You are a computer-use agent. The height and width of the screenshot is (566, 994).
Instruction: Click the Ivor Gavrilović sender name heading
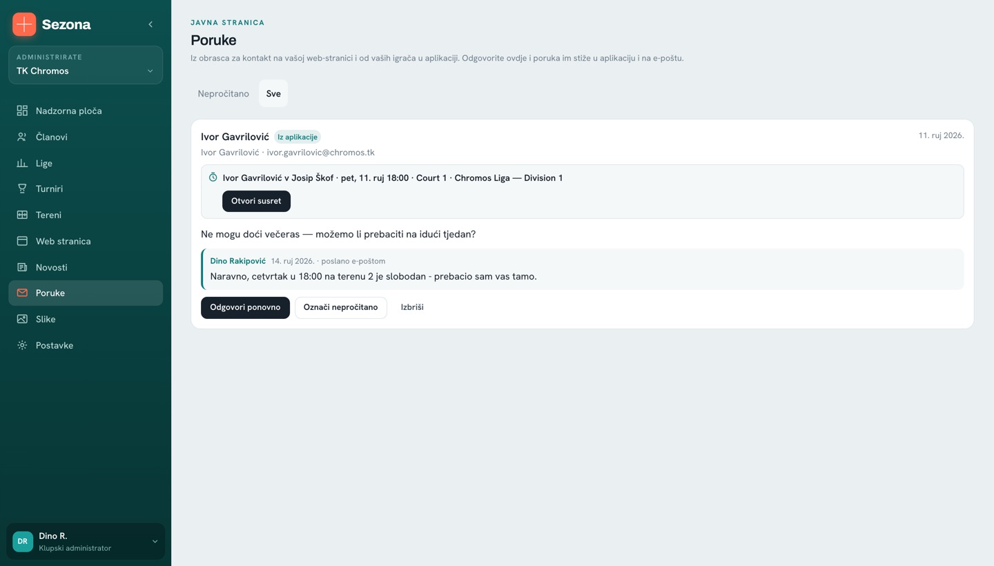point(235,137)
